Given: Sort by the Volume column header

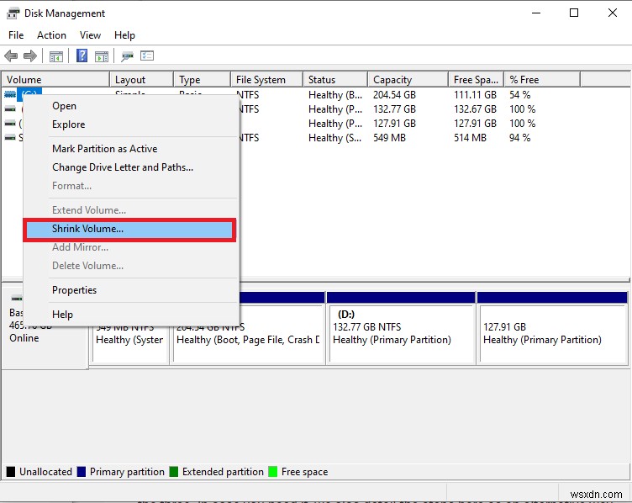Looking at the screenshot, I should (55, 79).
